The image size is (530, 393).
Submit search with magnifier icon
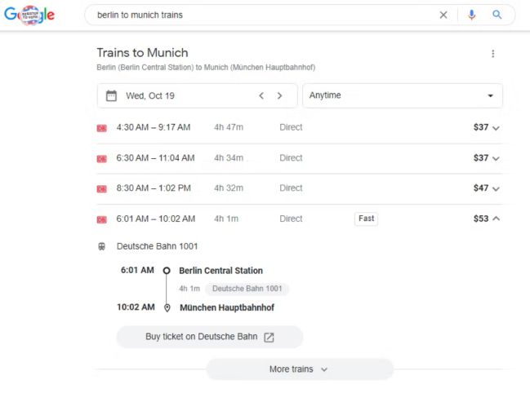pos(497,15)
